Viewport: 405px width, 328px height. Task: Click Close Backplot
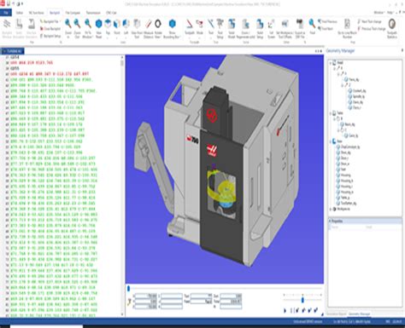point(50,29)
